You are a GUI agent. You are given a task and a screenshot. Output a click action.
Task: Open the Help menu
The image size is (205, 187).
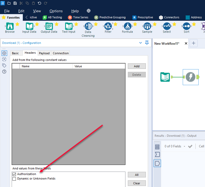pyautogui.click(x=75, y=11)
